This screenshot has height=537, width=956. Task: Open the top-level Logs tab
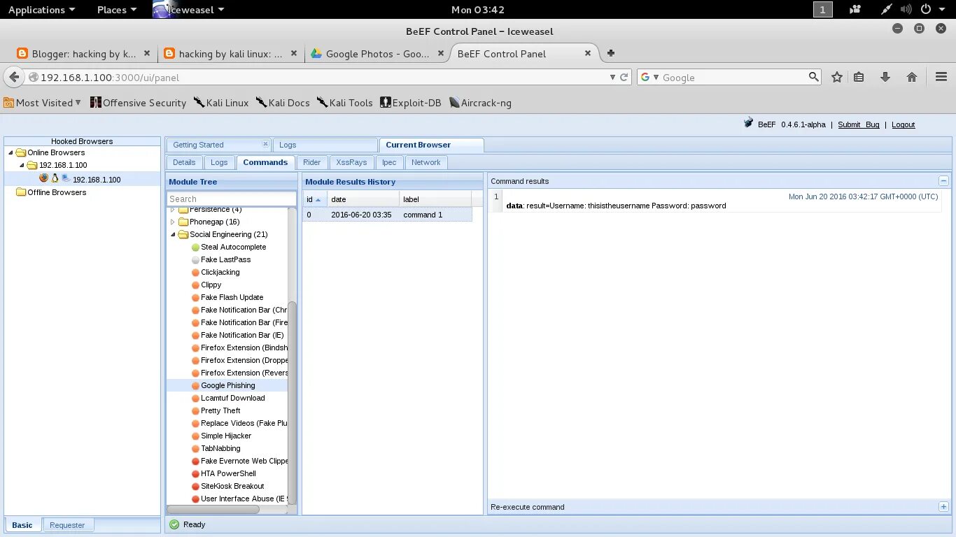[x=324, y=145]
